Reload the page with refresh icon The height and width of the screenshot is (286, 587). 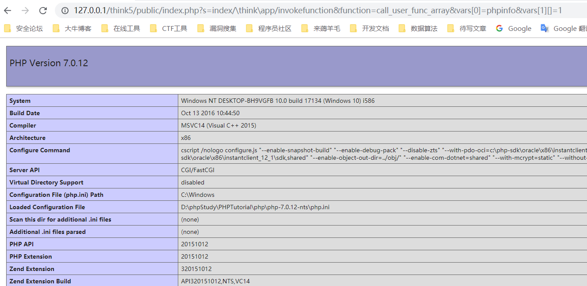[43, 11]
